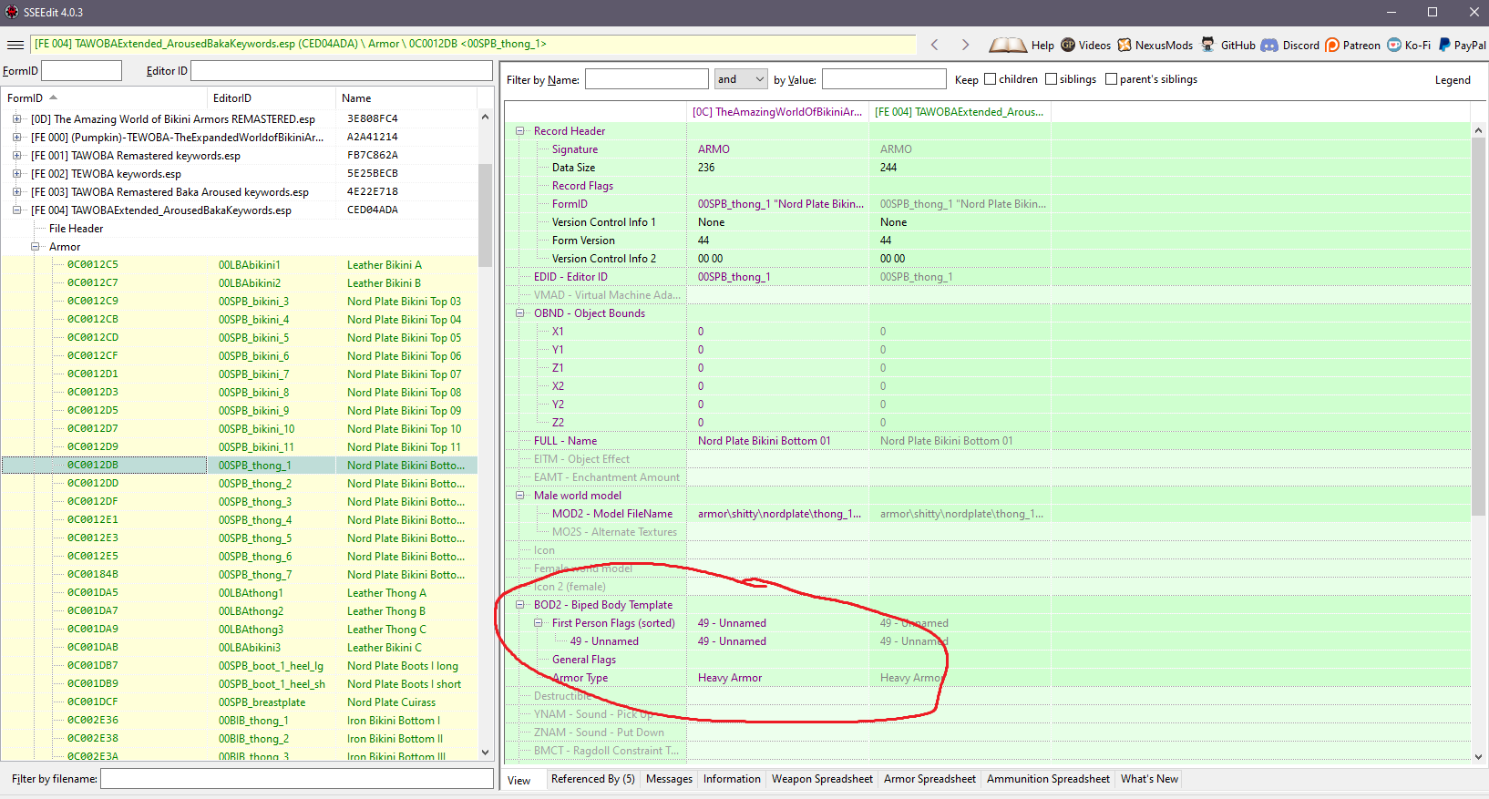The height and width of the screenshot is (799, 1489).
Task: Open the Ammunition Spreadsheet tab
Action: pos(1048,779)
